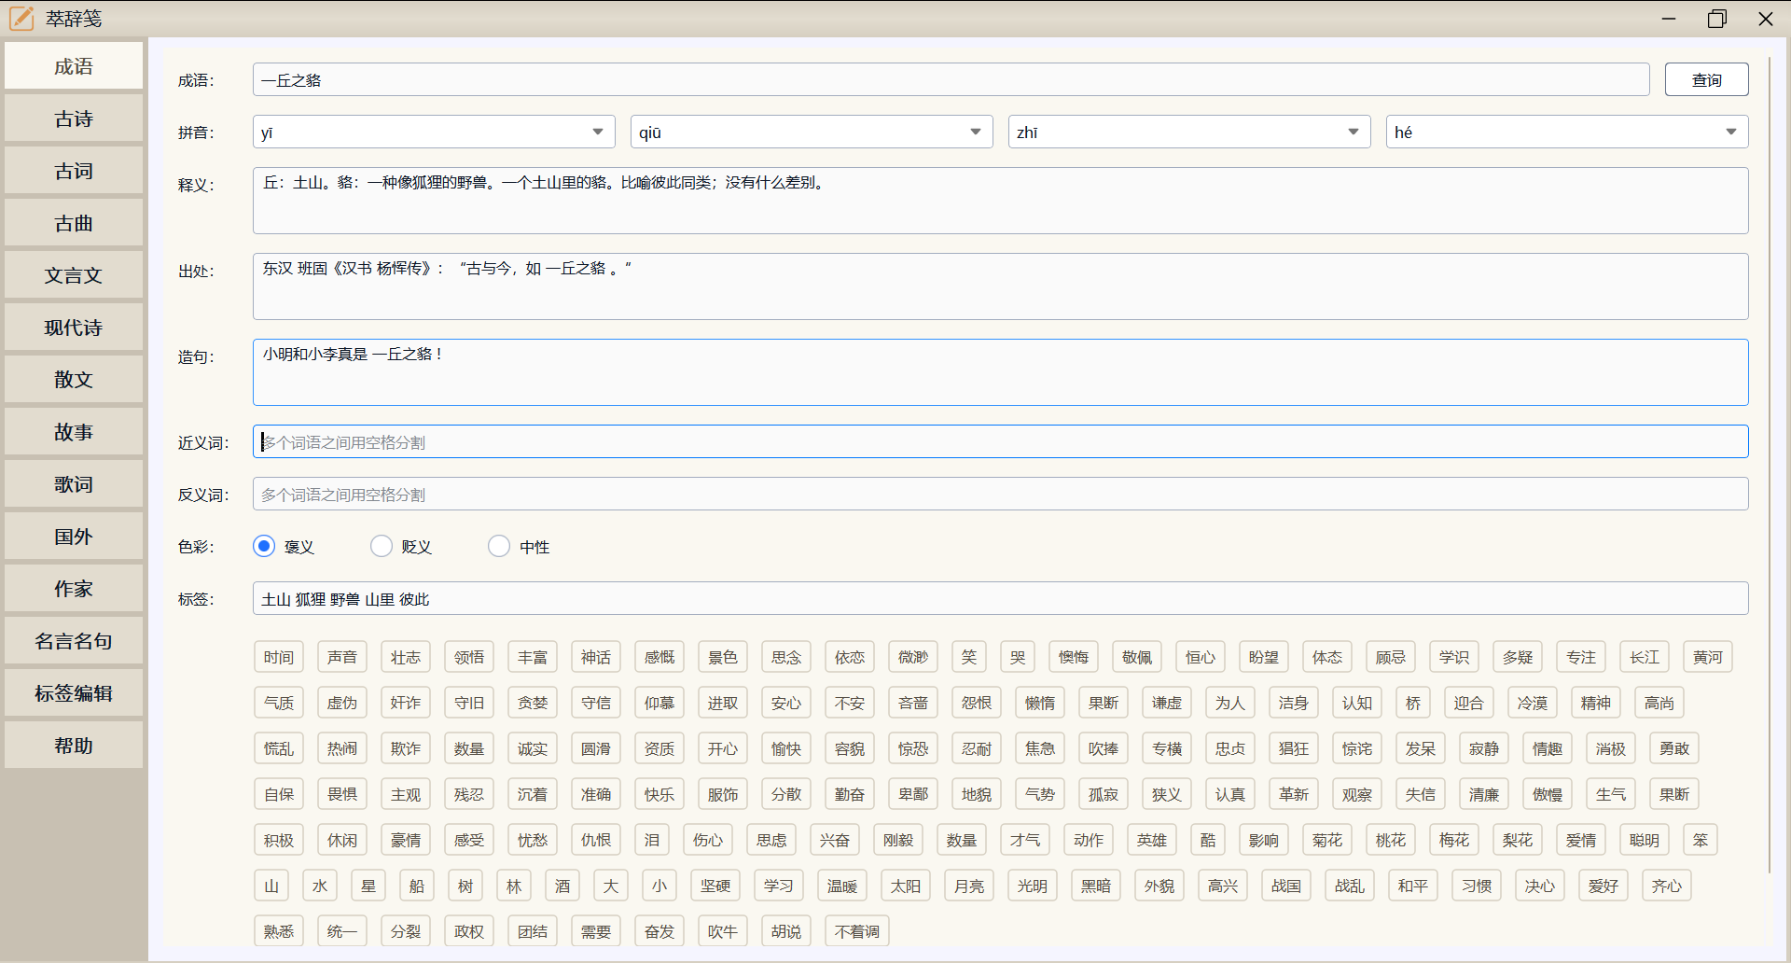Screen dimensions: 1791x963
Task: Focus the 造句 text area
Action: (1001, 372)
